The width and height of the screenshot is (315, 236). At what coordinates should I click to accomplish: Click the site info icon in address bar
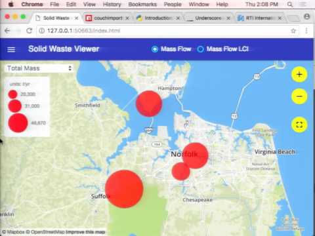(x=41, y=31)
